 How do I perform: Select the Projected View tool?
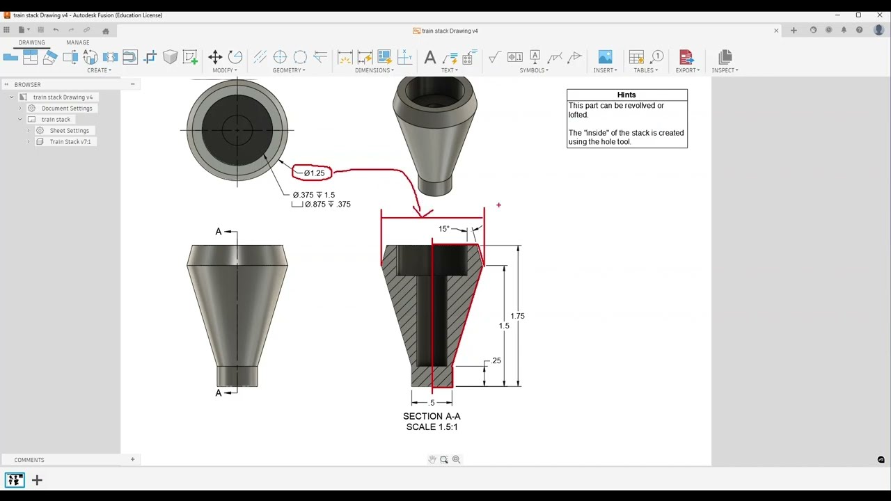click(30, 57)
